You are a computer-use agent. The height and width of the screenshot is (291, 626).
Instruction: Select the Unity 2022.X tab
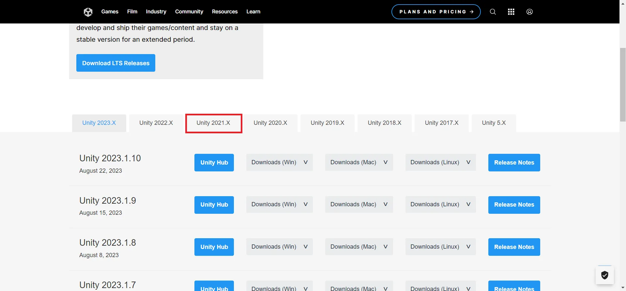click(x=156, y=123)
